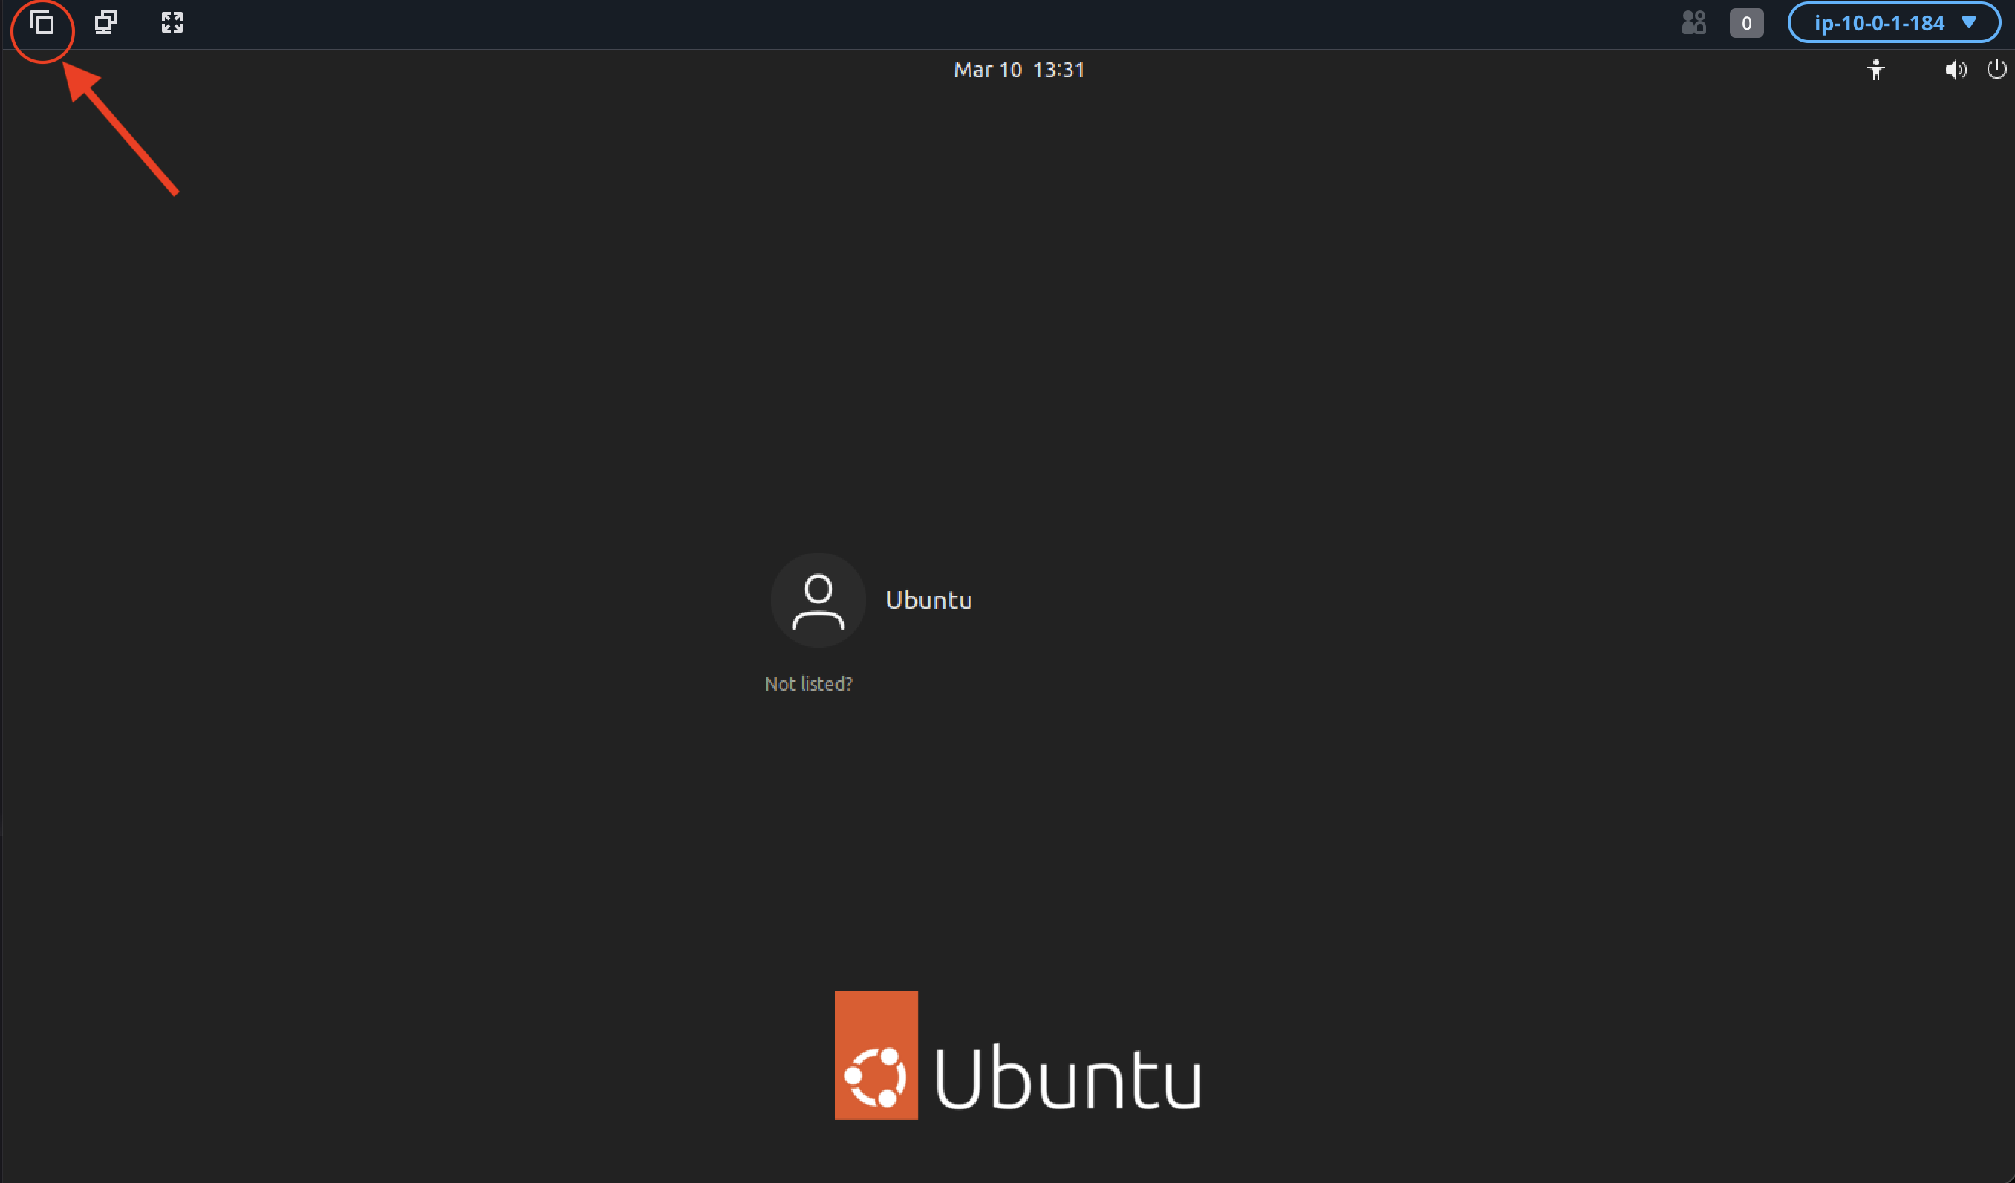Click the orange Ubuntu circle-of-friends emblem
Viewport: 2015px width, 1183px height.
(876, 1076)
